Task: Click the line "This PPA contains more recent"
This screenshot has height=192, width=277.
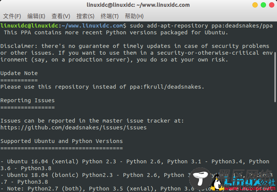Action: [116, 32]
